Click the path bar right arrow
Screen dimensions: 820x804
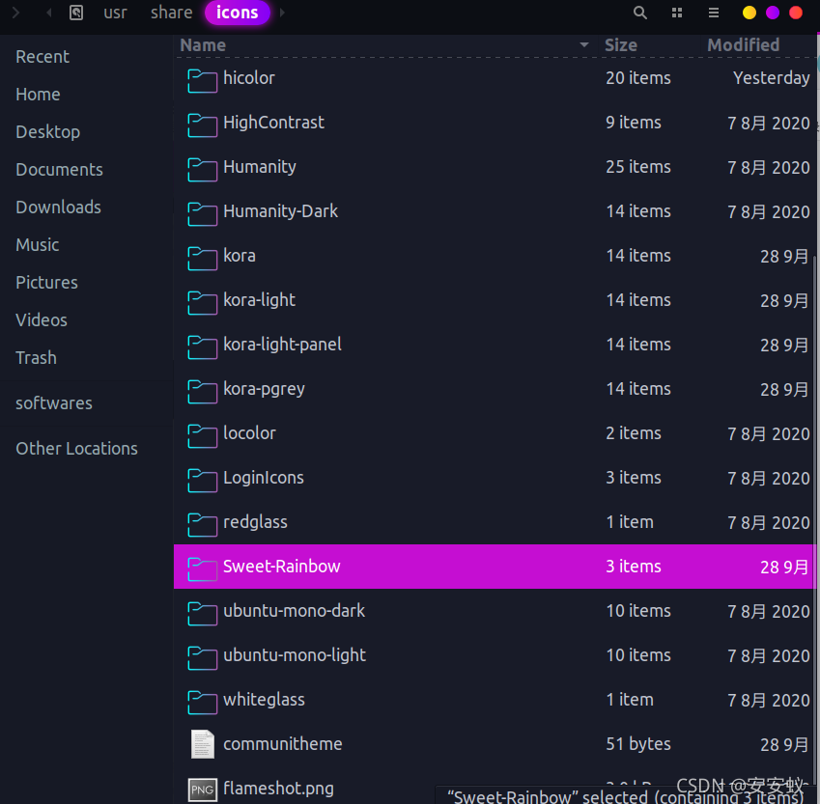point(282,13)
